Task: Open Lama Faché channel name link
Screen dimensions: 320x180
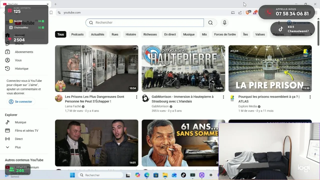Action: 73,106
